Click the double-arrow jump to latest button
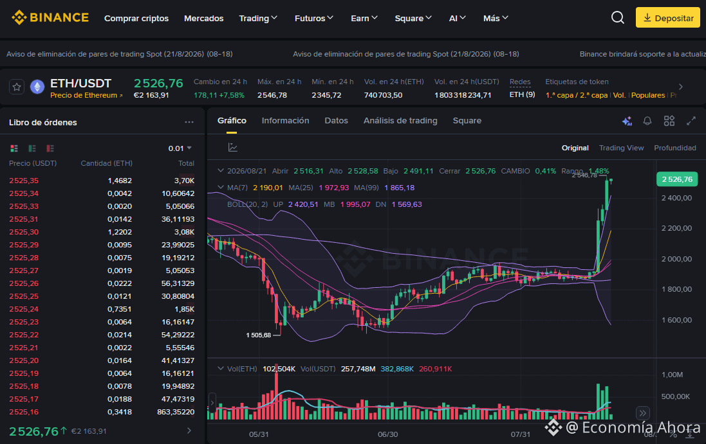This screenshot has height=444, width=706. (642, 413)
